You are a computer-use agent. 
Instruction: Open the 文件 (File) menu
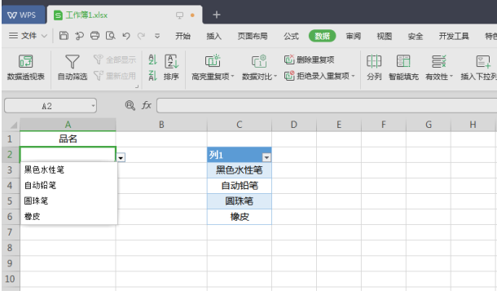(x=28, y=36)
